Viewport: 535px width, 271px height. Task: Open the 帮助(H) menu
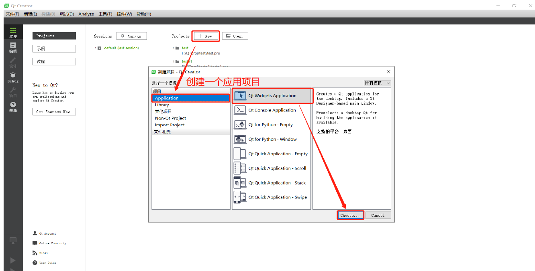[144, 14]
